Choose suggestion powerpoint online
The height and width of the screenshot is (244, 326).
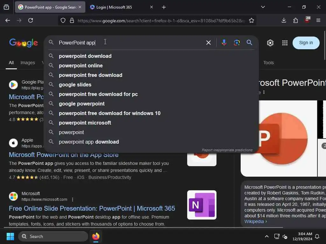pyautogui.click(x=151, y=65)
